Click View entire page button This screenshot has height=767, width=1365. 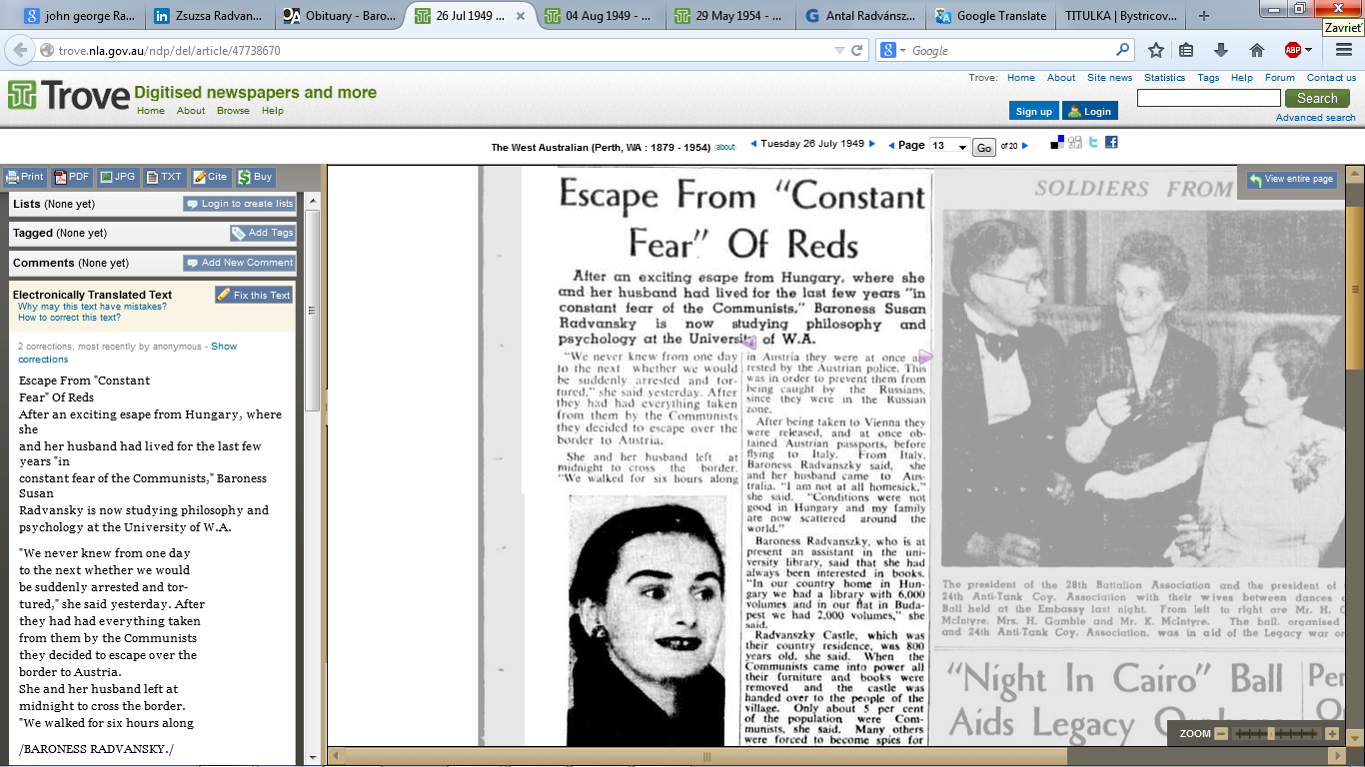[1290, 179]
